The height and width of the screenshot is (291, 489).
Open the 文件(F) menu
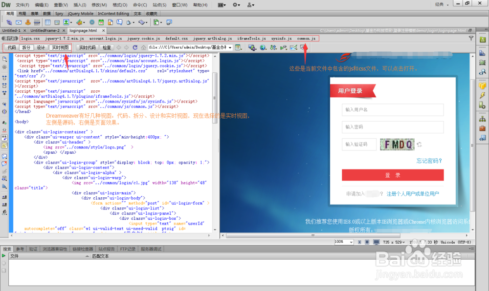22,5
